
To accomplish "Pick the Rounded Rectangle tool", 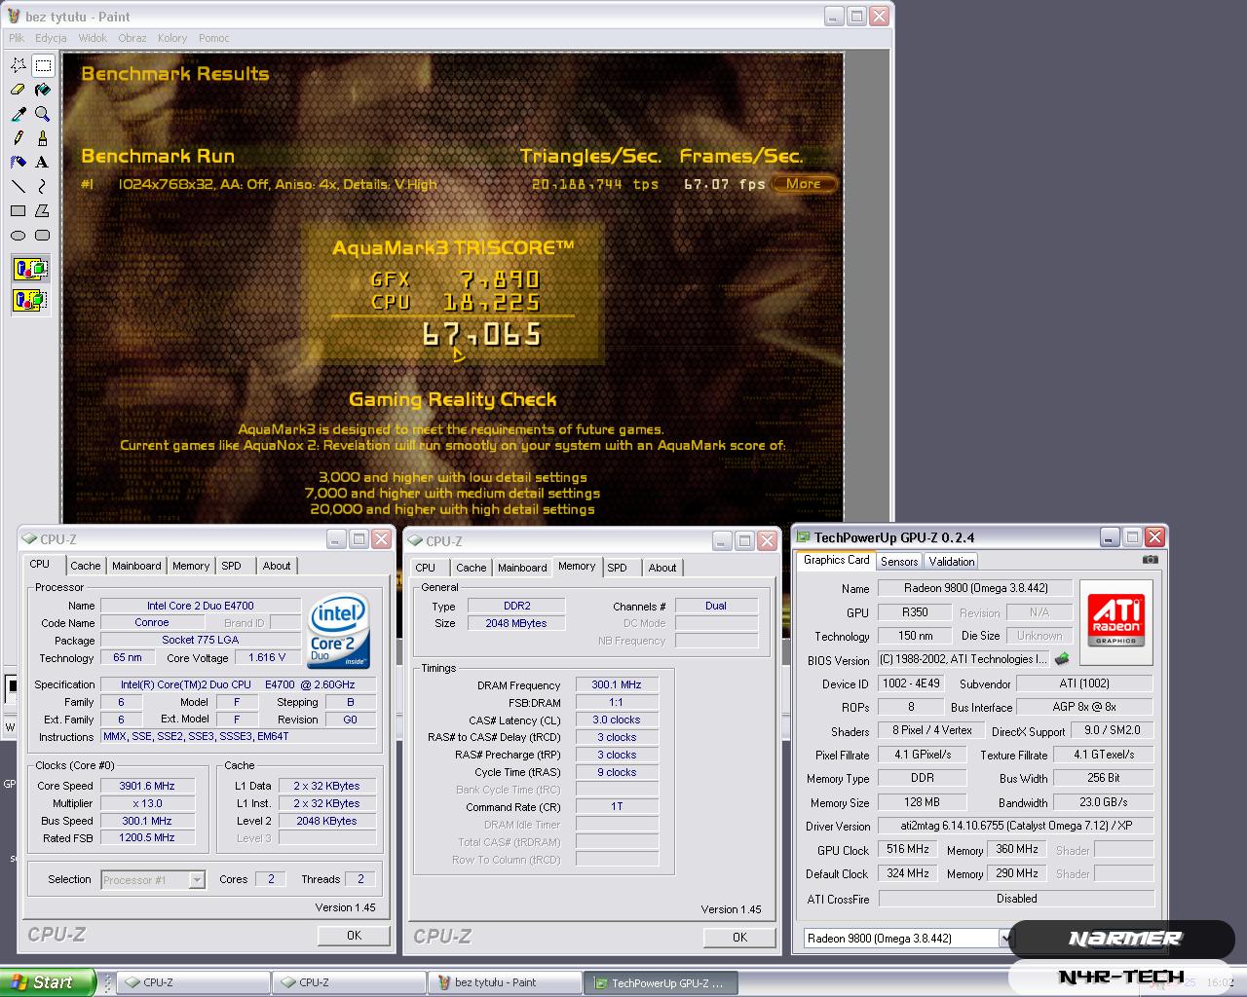I will pyautogui.click(x=43, y=235).
